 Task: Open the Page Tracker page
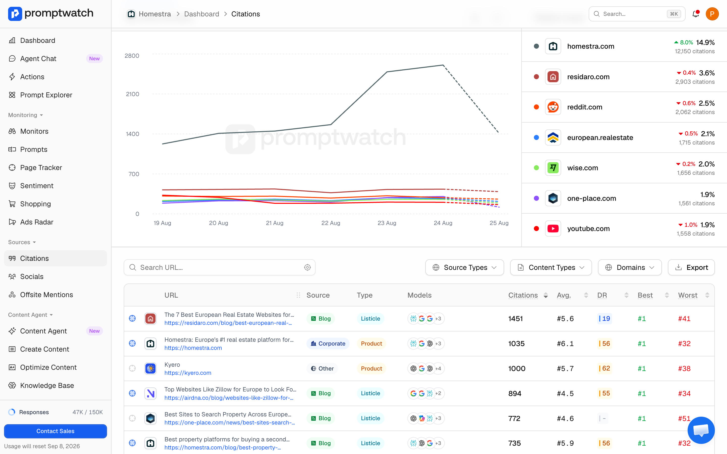[x=56, y=167]
